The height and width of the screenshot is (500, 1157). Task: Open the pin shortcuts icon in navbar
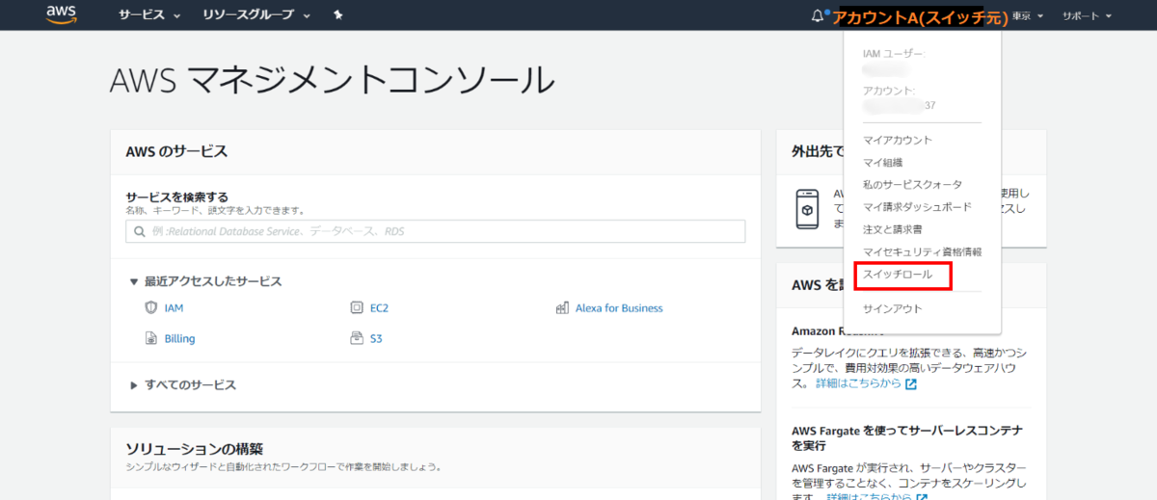[337, 15]
